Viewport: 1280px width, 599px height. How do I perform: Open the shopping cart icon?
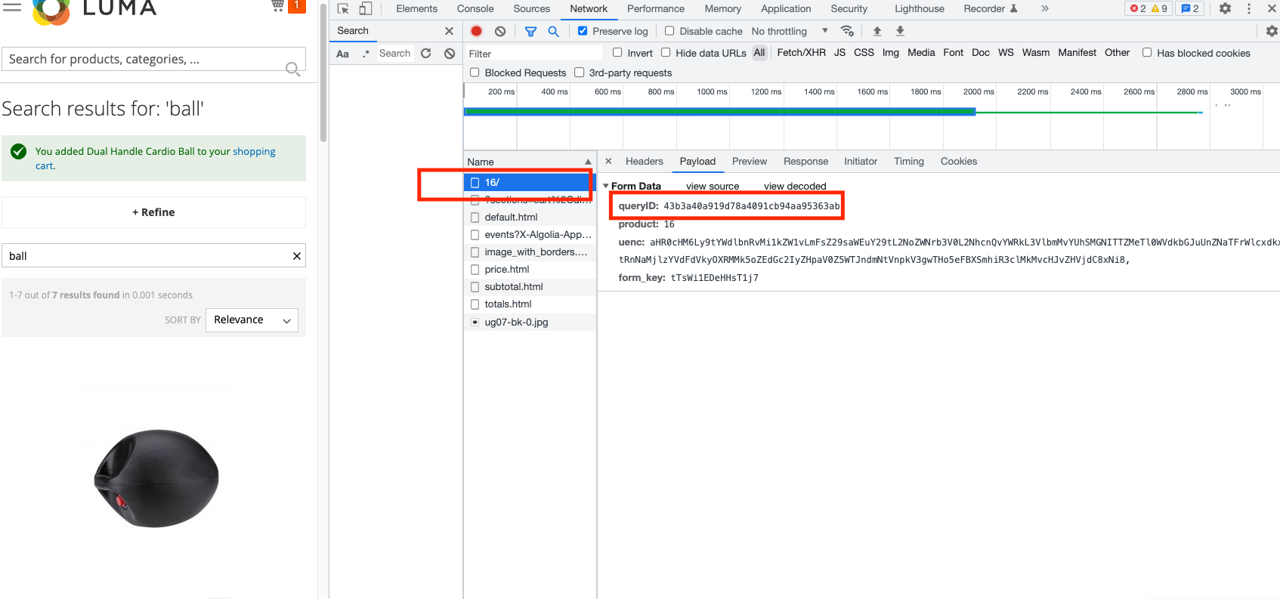277,6
